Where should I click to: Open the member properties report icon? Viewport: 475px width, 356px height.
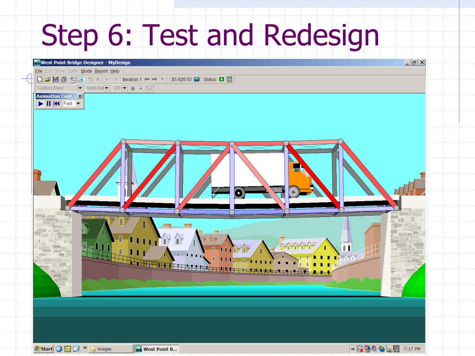(230, 79)
